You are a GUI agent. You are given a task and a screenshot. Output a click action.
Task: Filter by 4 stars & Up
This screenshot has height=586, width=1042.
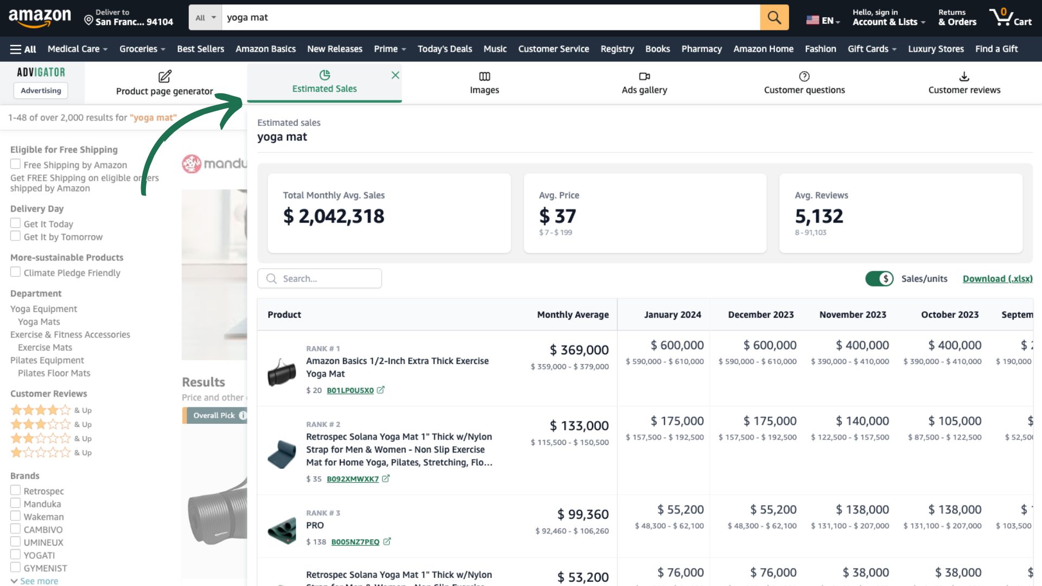point(51,410)
